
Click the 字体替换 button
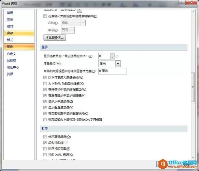coord(55,38)
